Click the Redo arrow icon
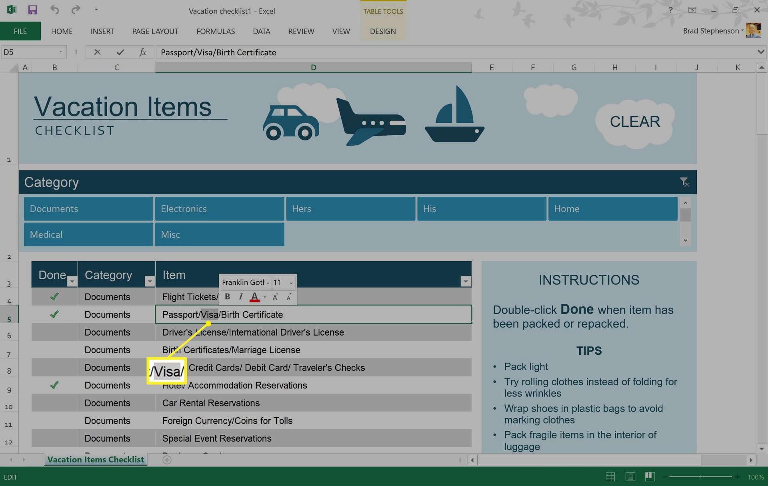 [x=76, y=10]
